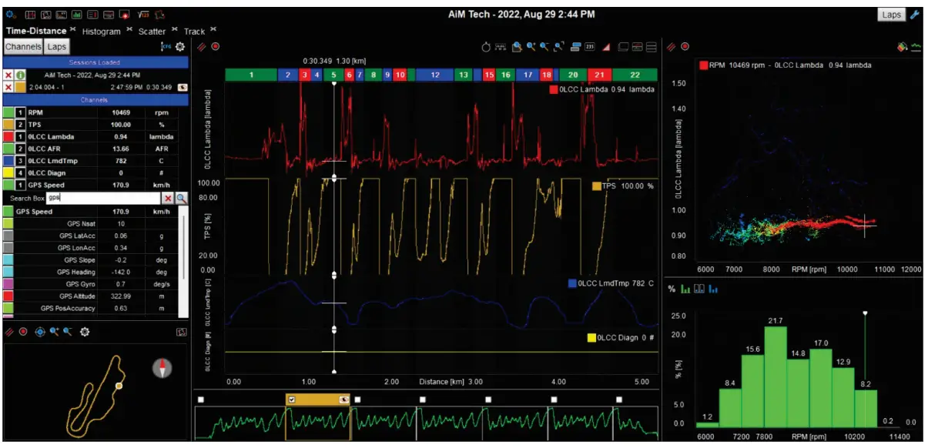This screenshot has width=928, height=448.
Task: Click the split panel layout icon in the graph toolbar
Action: pyautogui.click(x=638, y=47)
